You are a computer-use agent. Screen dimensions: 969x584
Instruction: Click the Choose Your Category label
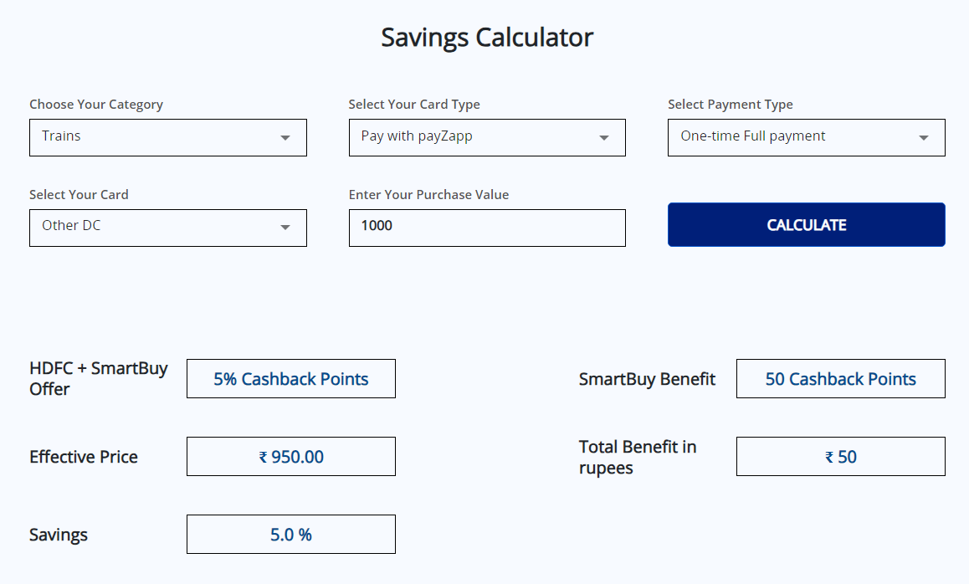click(96, 105)
